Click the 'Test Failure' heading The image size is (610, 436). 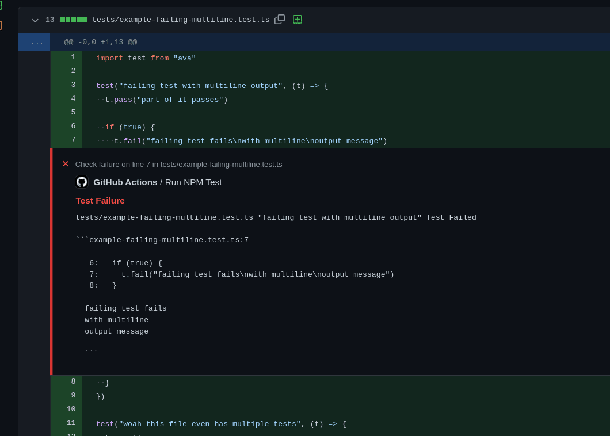coord(100,200)
